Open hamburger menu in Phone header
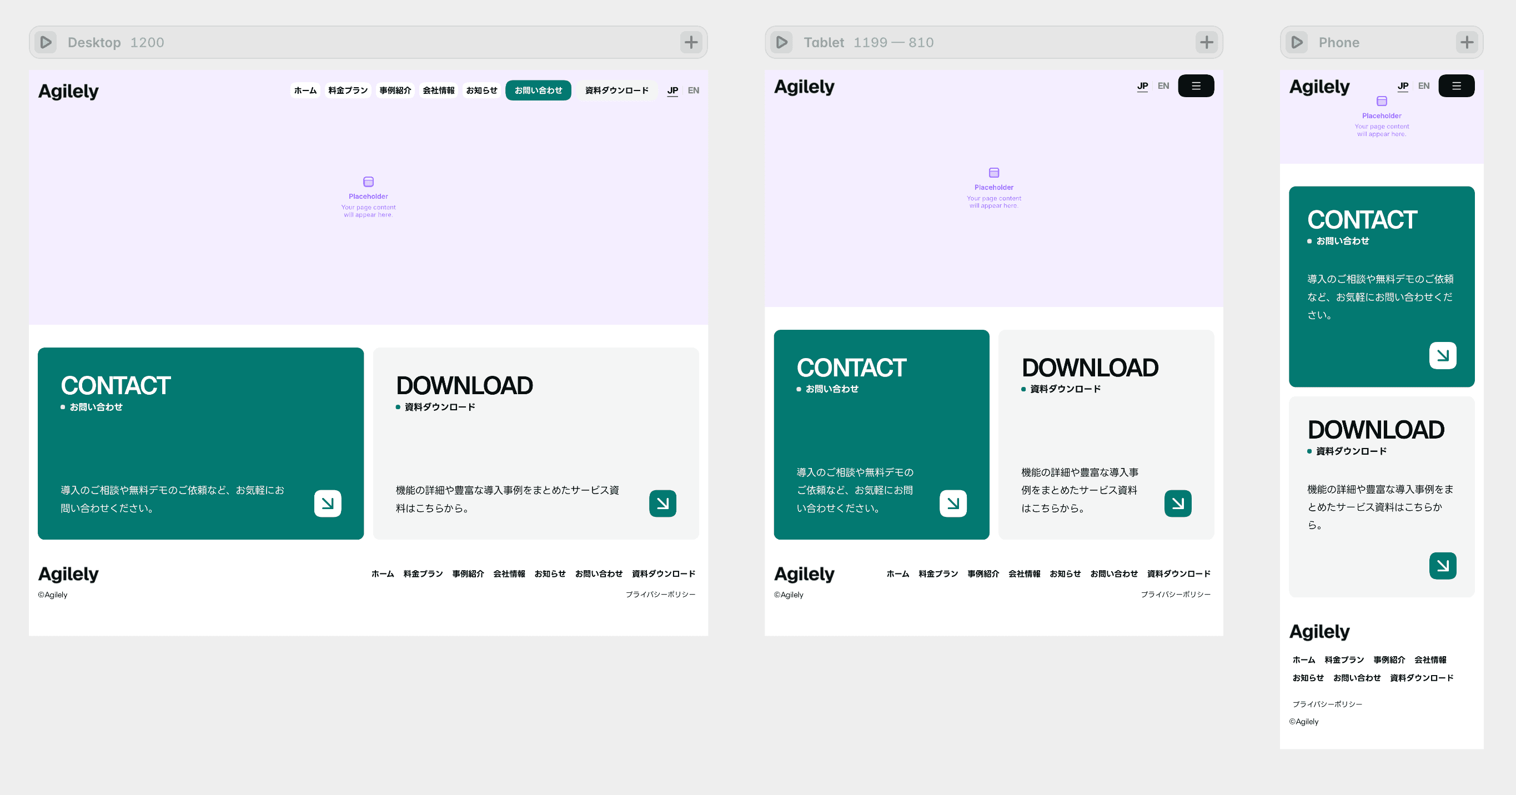This screenshot has height=795, width=1516. tap(1456, 86)
